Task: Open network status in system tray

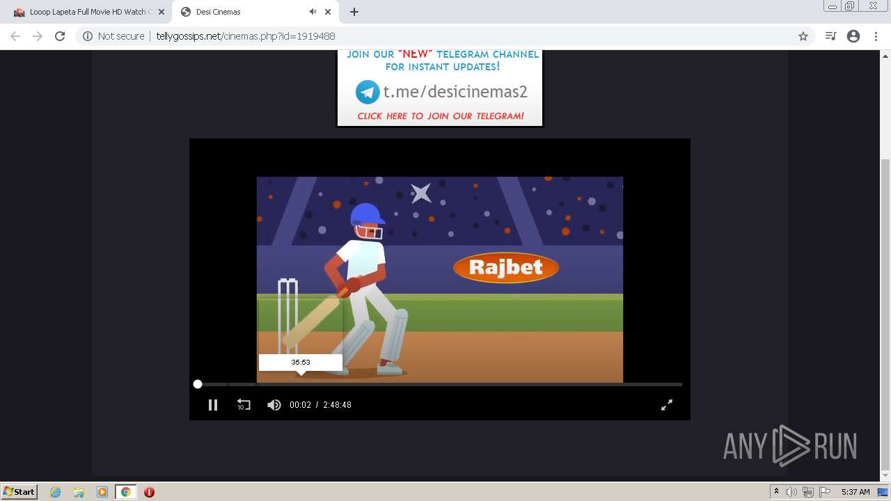Action: [x=807, y=492]
